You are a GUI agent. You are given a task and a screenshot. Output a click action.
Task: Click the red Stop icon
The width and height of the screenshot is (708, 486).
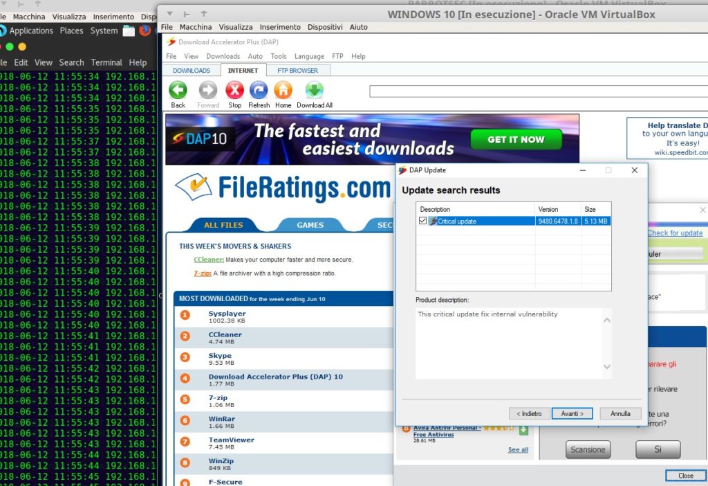(x=235, y=90)
